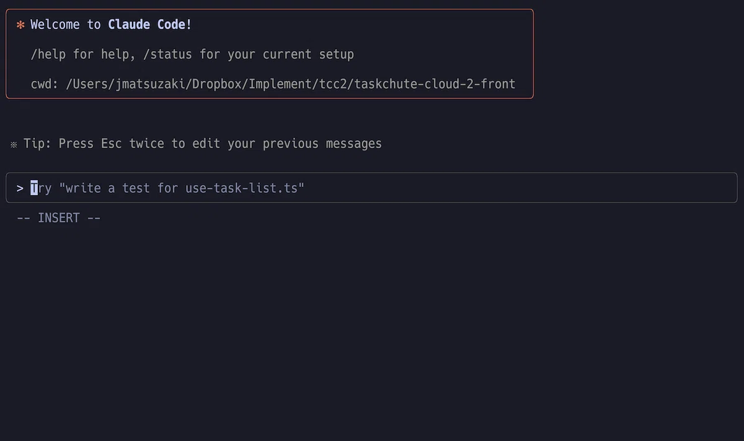The height and width of the screenshot is (441, 744).
Task: Click the tip asterisk symbol
Action: pyautogui.click(x=14, y=144)
